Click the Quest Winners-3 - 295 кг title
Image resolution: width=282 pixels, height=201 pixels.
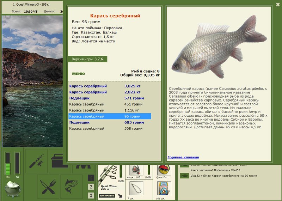[31, 4]
